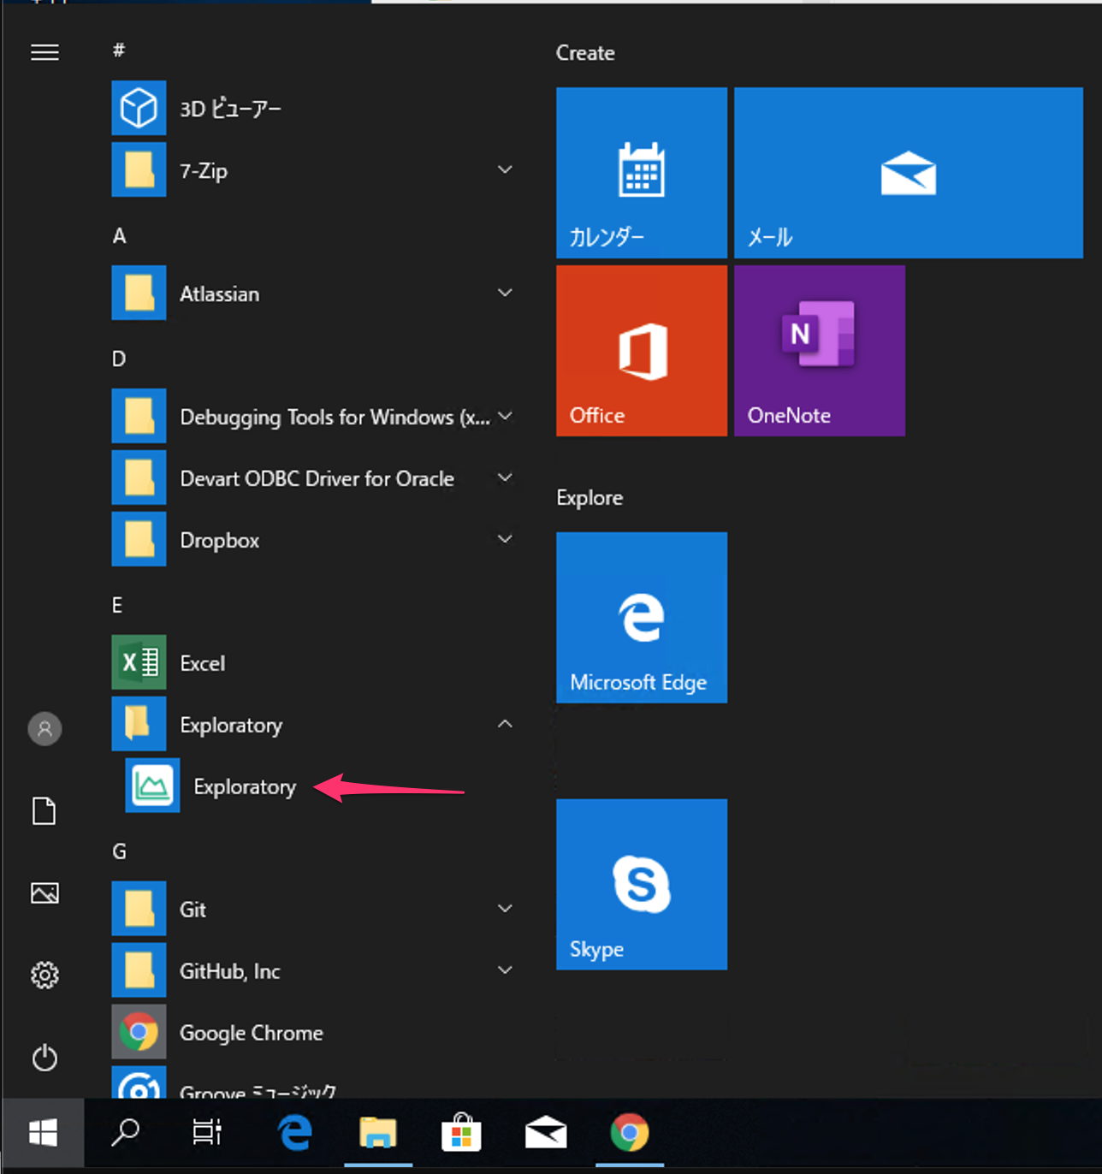Open Task View on the taskbar
Screen dimensions: 1102x1174
point(207,1133)
